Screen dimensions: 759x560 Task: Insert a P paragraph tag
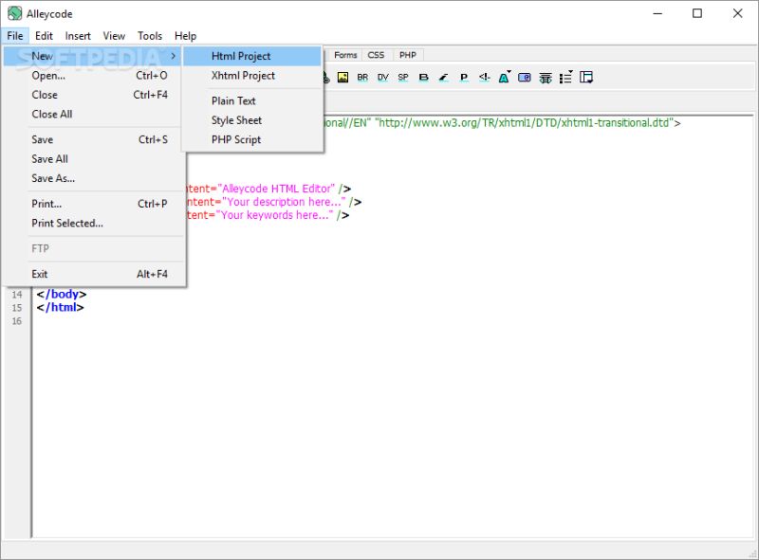pos(464,78)
